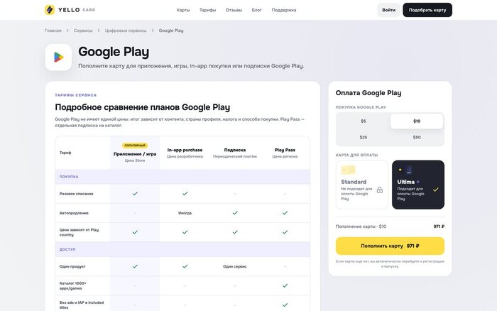Go to Блог in the top navigation

(x=257, y=10)
